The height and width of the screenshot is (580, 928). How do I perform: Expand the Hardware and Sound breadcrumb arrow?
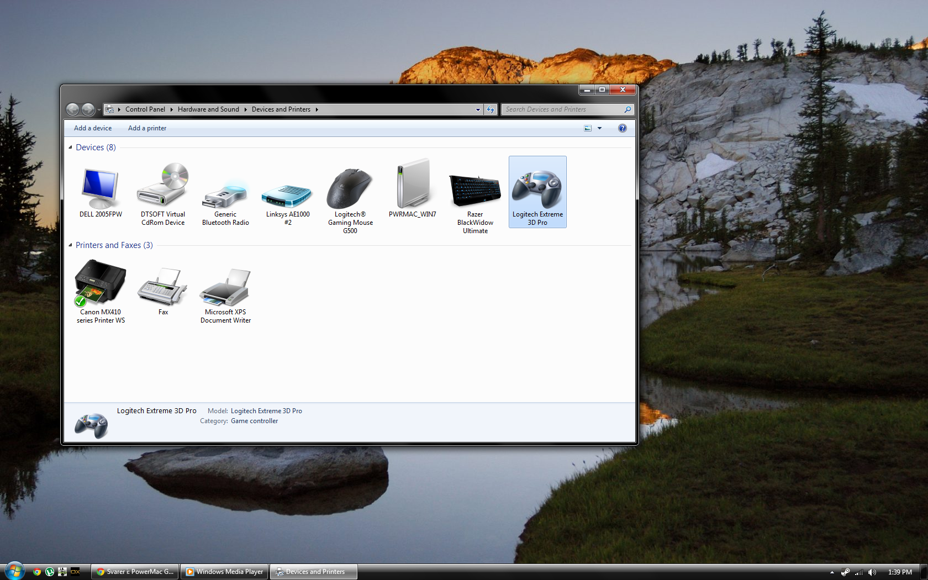[x=245, y=109]
